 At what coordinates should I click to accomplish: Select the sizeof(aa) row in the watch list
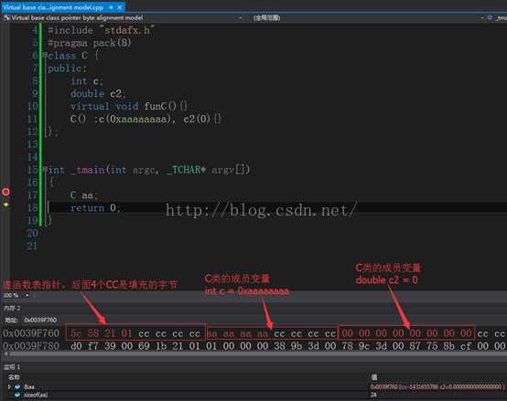click(x=253, y=395)
